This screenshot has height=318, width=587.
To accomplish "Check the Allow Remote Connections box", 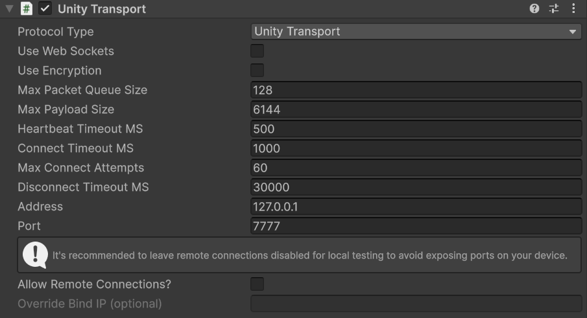I will (x=258, y=284).
